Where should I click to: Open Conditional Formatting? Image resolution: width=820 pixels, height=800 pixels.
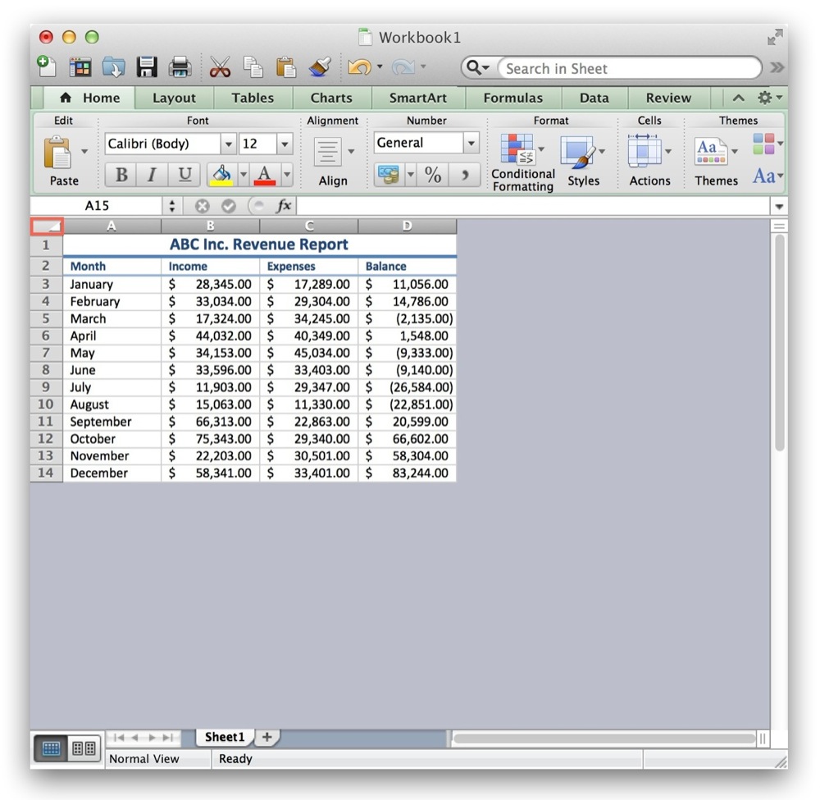click(523, 163)
